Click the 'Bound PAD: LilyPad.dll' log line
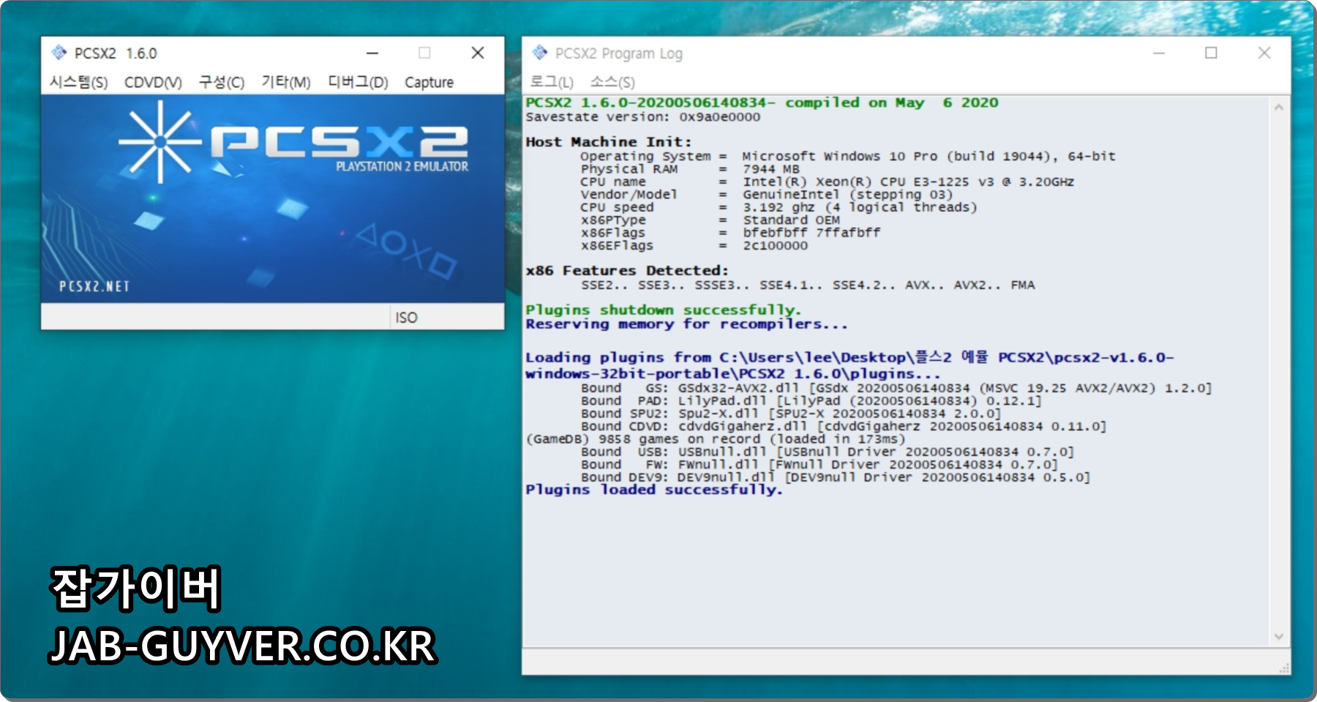The width and height of the screenshot is (1317, 702). click(x=811, y=401)
